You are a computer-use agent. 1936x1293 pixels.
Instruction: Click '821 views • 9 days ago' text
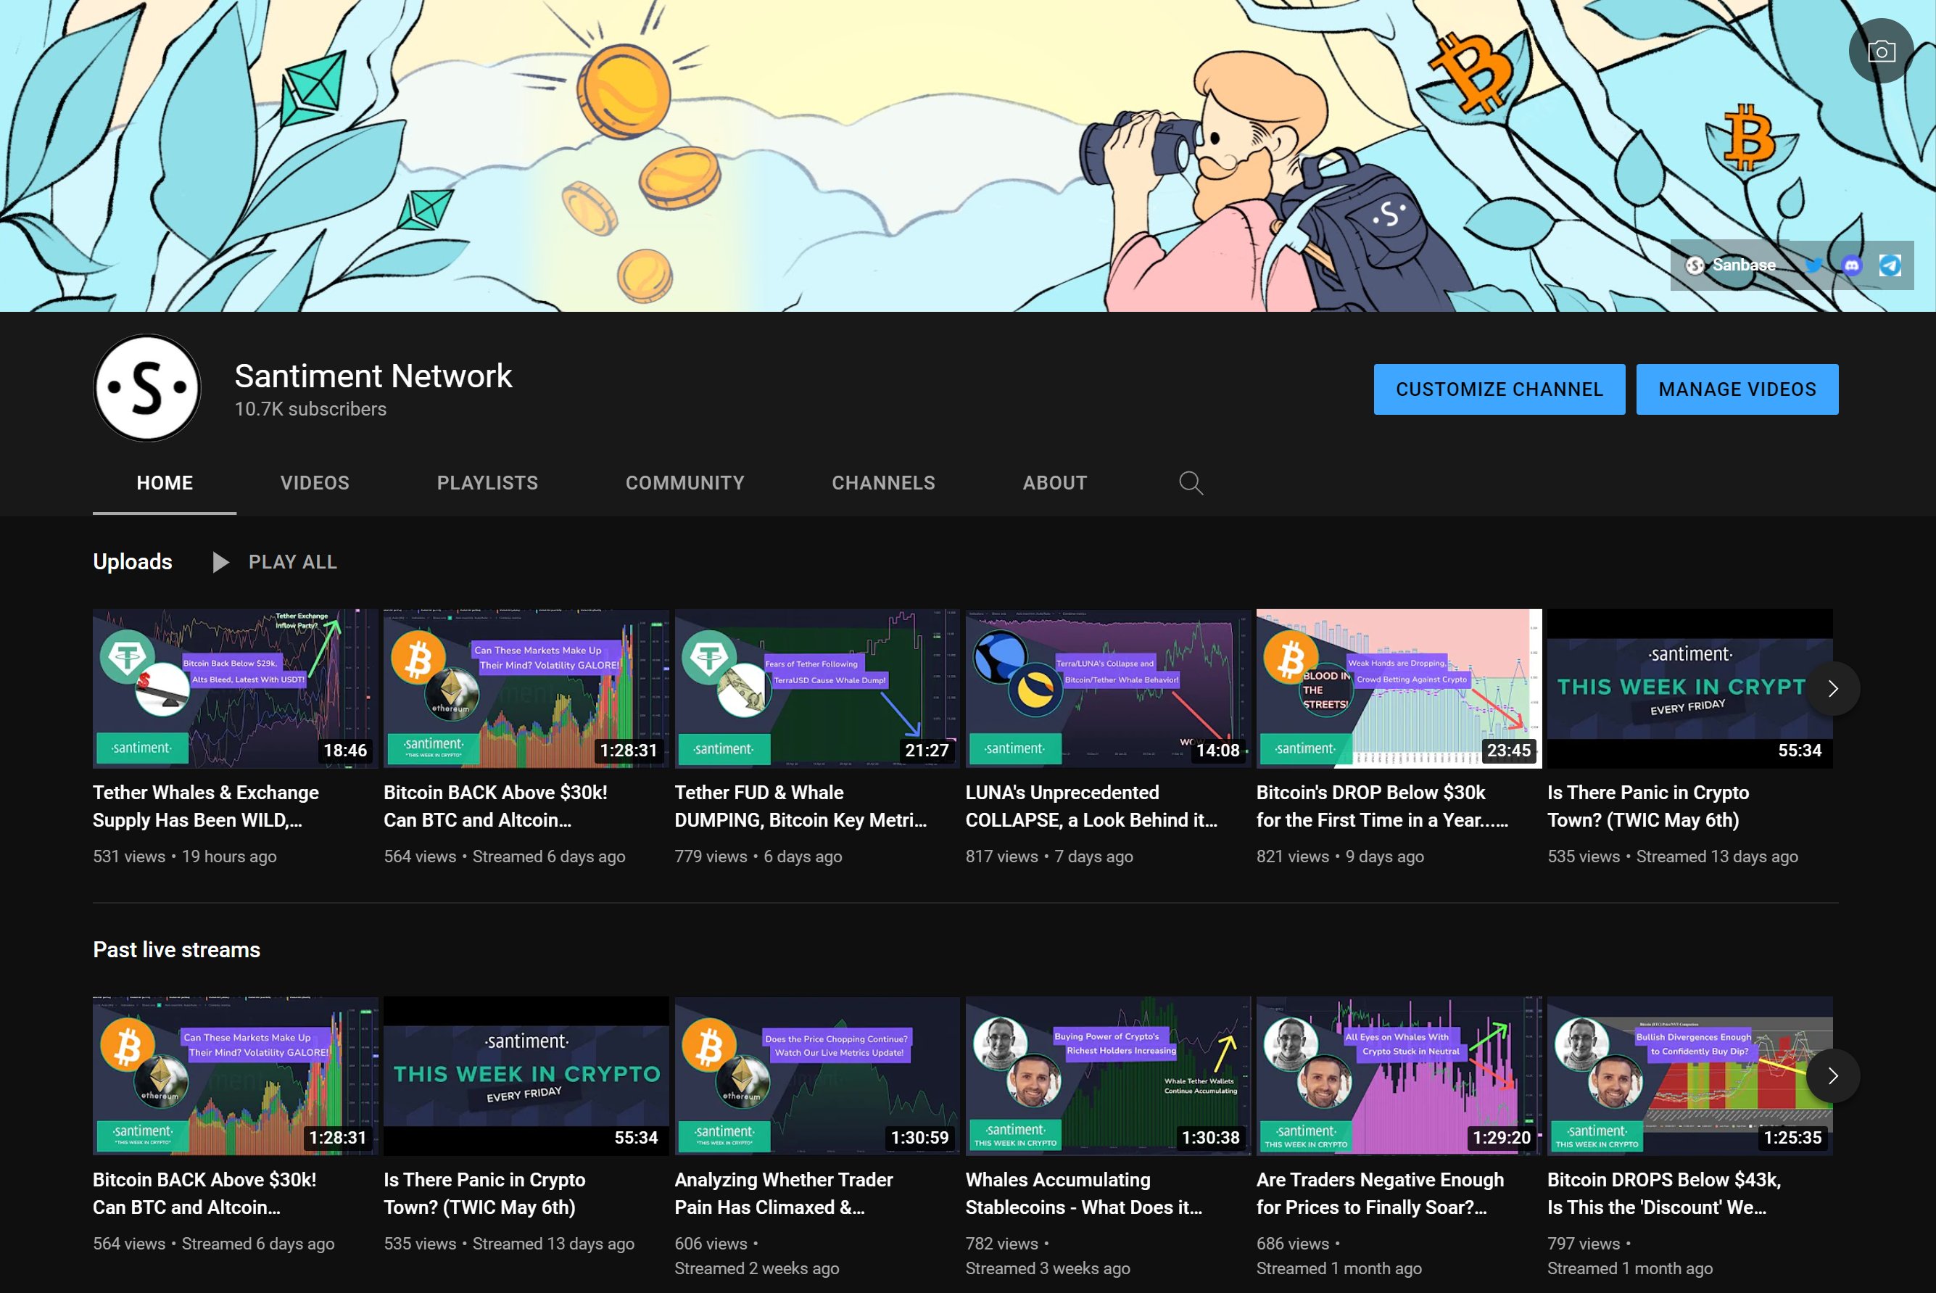click(x=1340, y=856)
